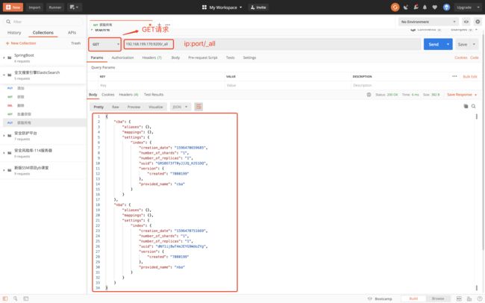Open the satellite capture requests icon
Image resolution: width=485 pixels, height=303 pixels.
coord(405,7)
